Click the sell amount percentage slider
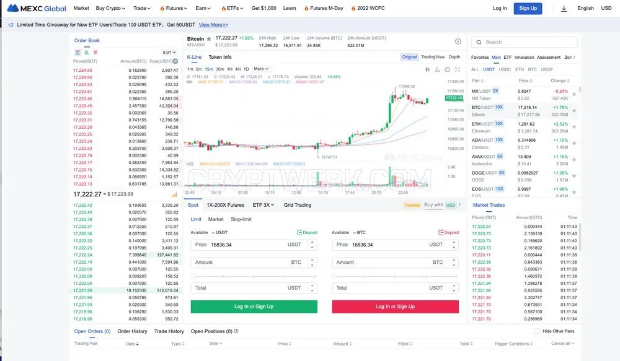Screen dimensions: 620x361 [x=395, y=276]
